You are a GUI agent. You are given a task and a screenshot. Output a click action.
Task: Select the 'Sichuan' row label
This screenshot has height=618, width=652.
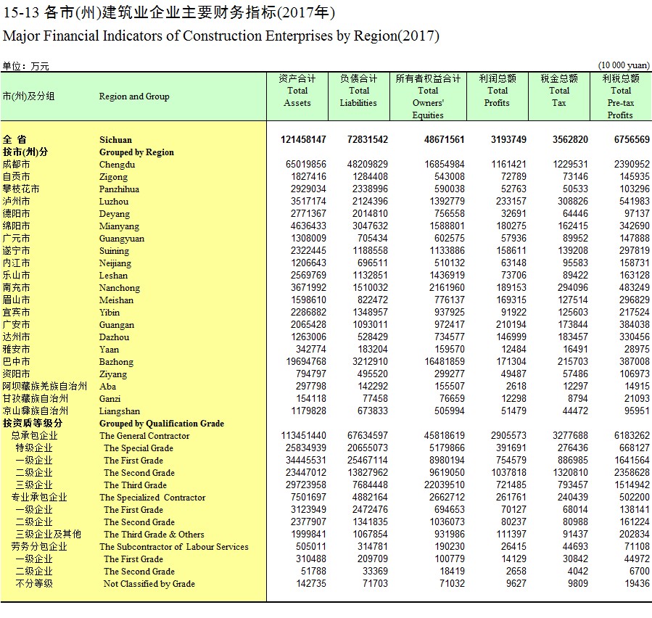click(115, 140)
